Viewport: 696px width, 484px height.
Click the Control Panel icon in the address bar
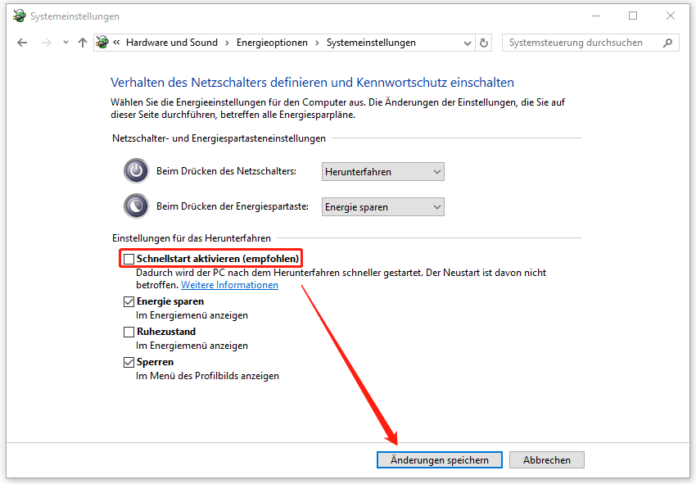101,42
